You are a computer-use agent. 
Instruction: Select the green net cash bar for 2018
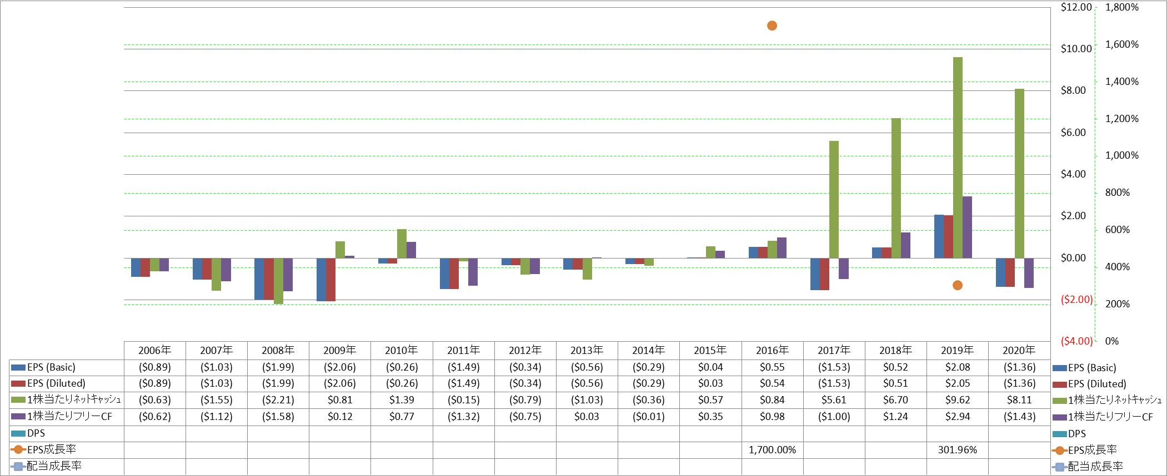tap(896, 188)
